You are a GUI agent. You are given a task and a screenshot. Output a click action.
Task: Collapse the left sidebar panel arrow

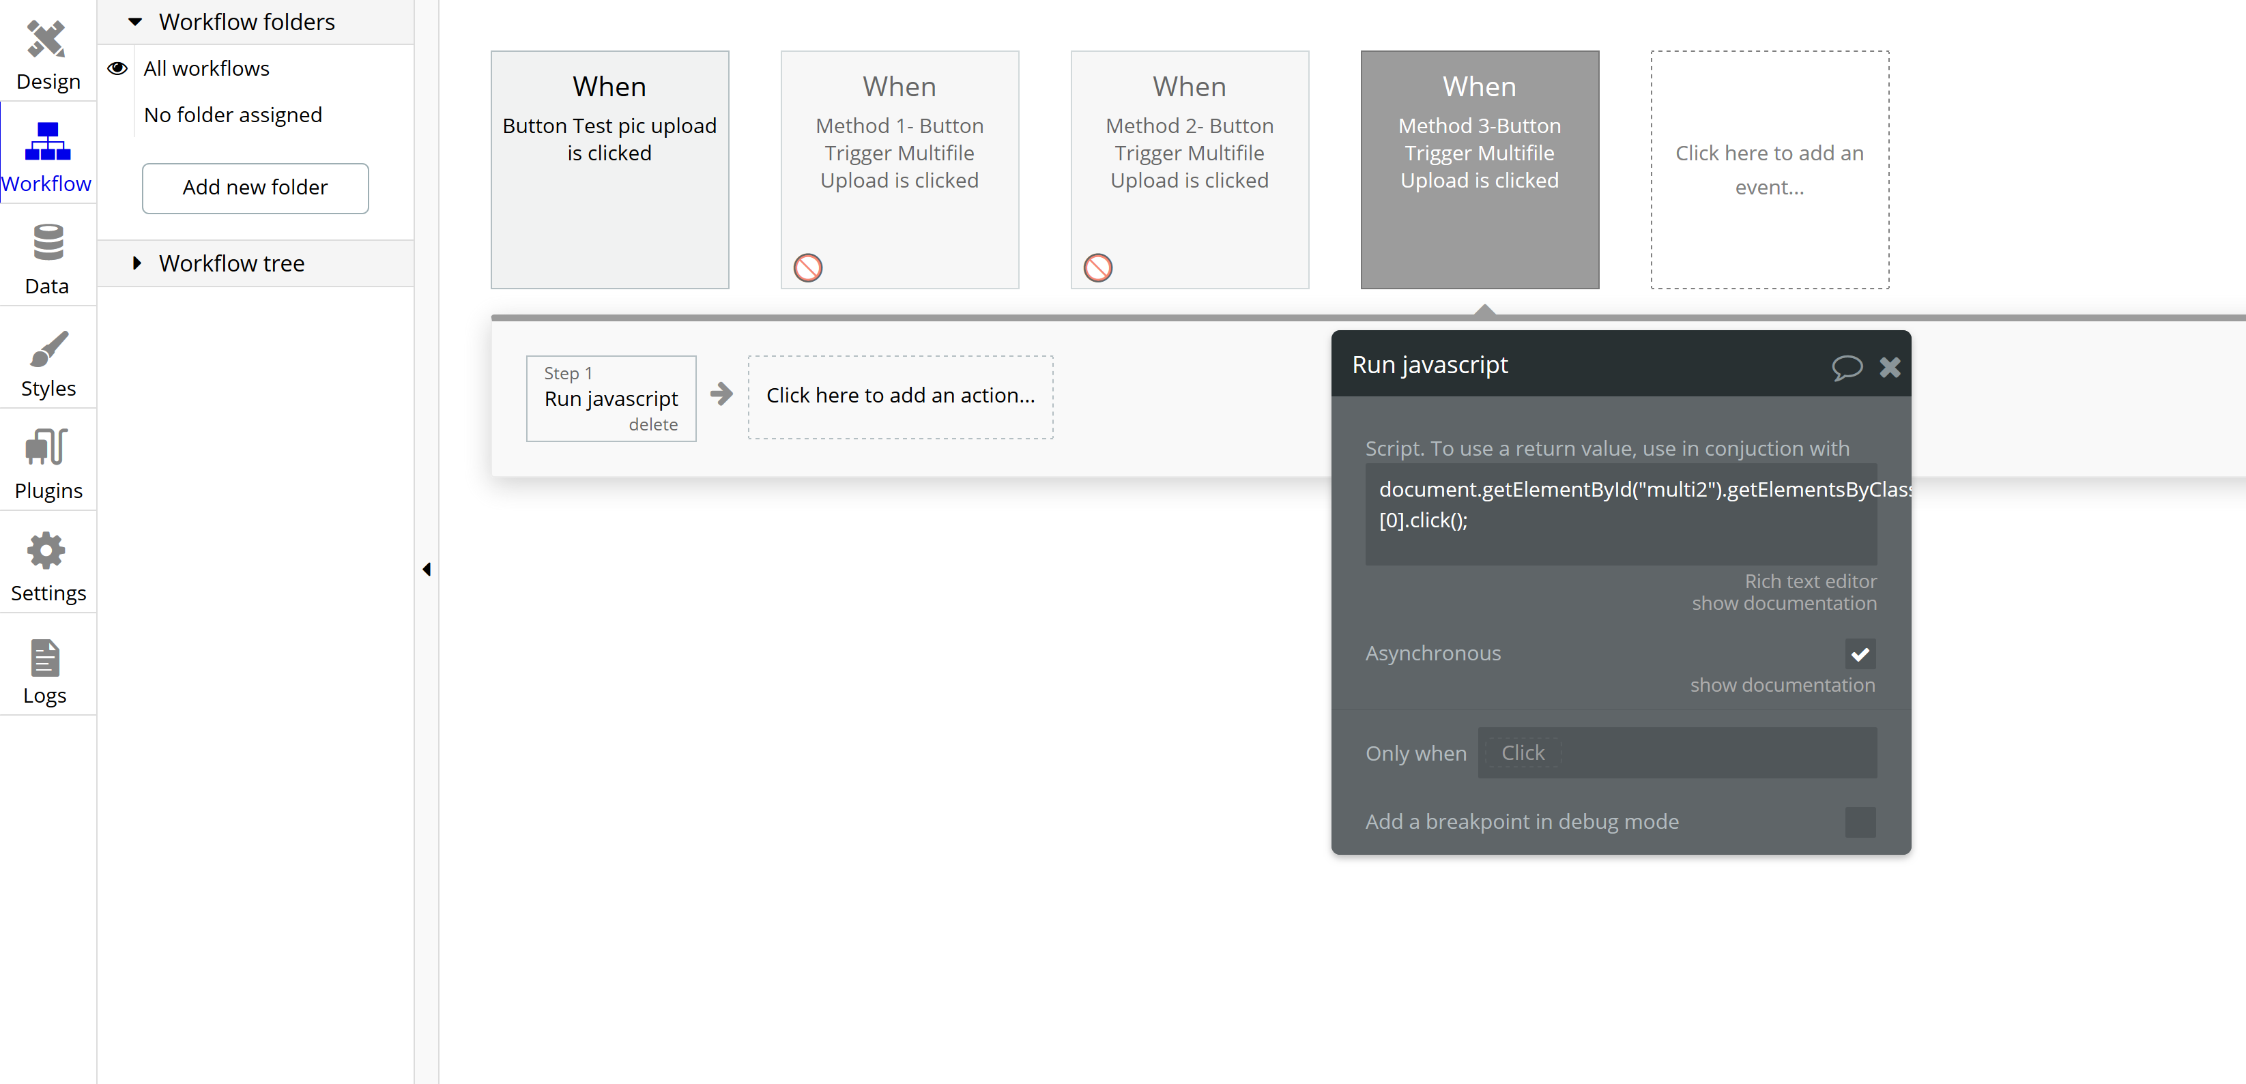[427, 569]
